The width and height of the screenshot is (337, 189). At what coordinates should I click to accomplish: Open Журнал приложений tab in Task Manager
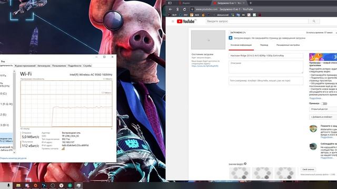coord(25,66)
